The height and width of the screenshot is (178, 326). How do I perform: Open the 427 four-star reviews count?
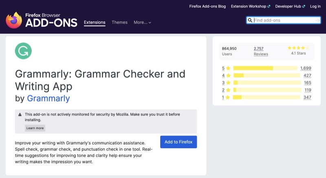click(x=308, y=75)
